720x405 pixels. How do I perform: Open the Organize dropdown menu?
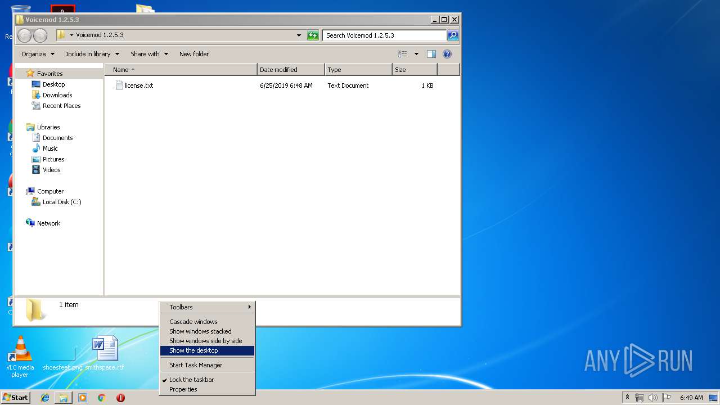(38, 54)
